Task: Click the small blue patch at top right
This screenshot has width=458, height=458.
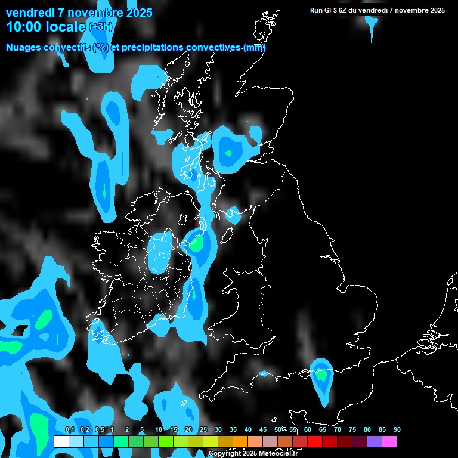Action: [371, 21]
